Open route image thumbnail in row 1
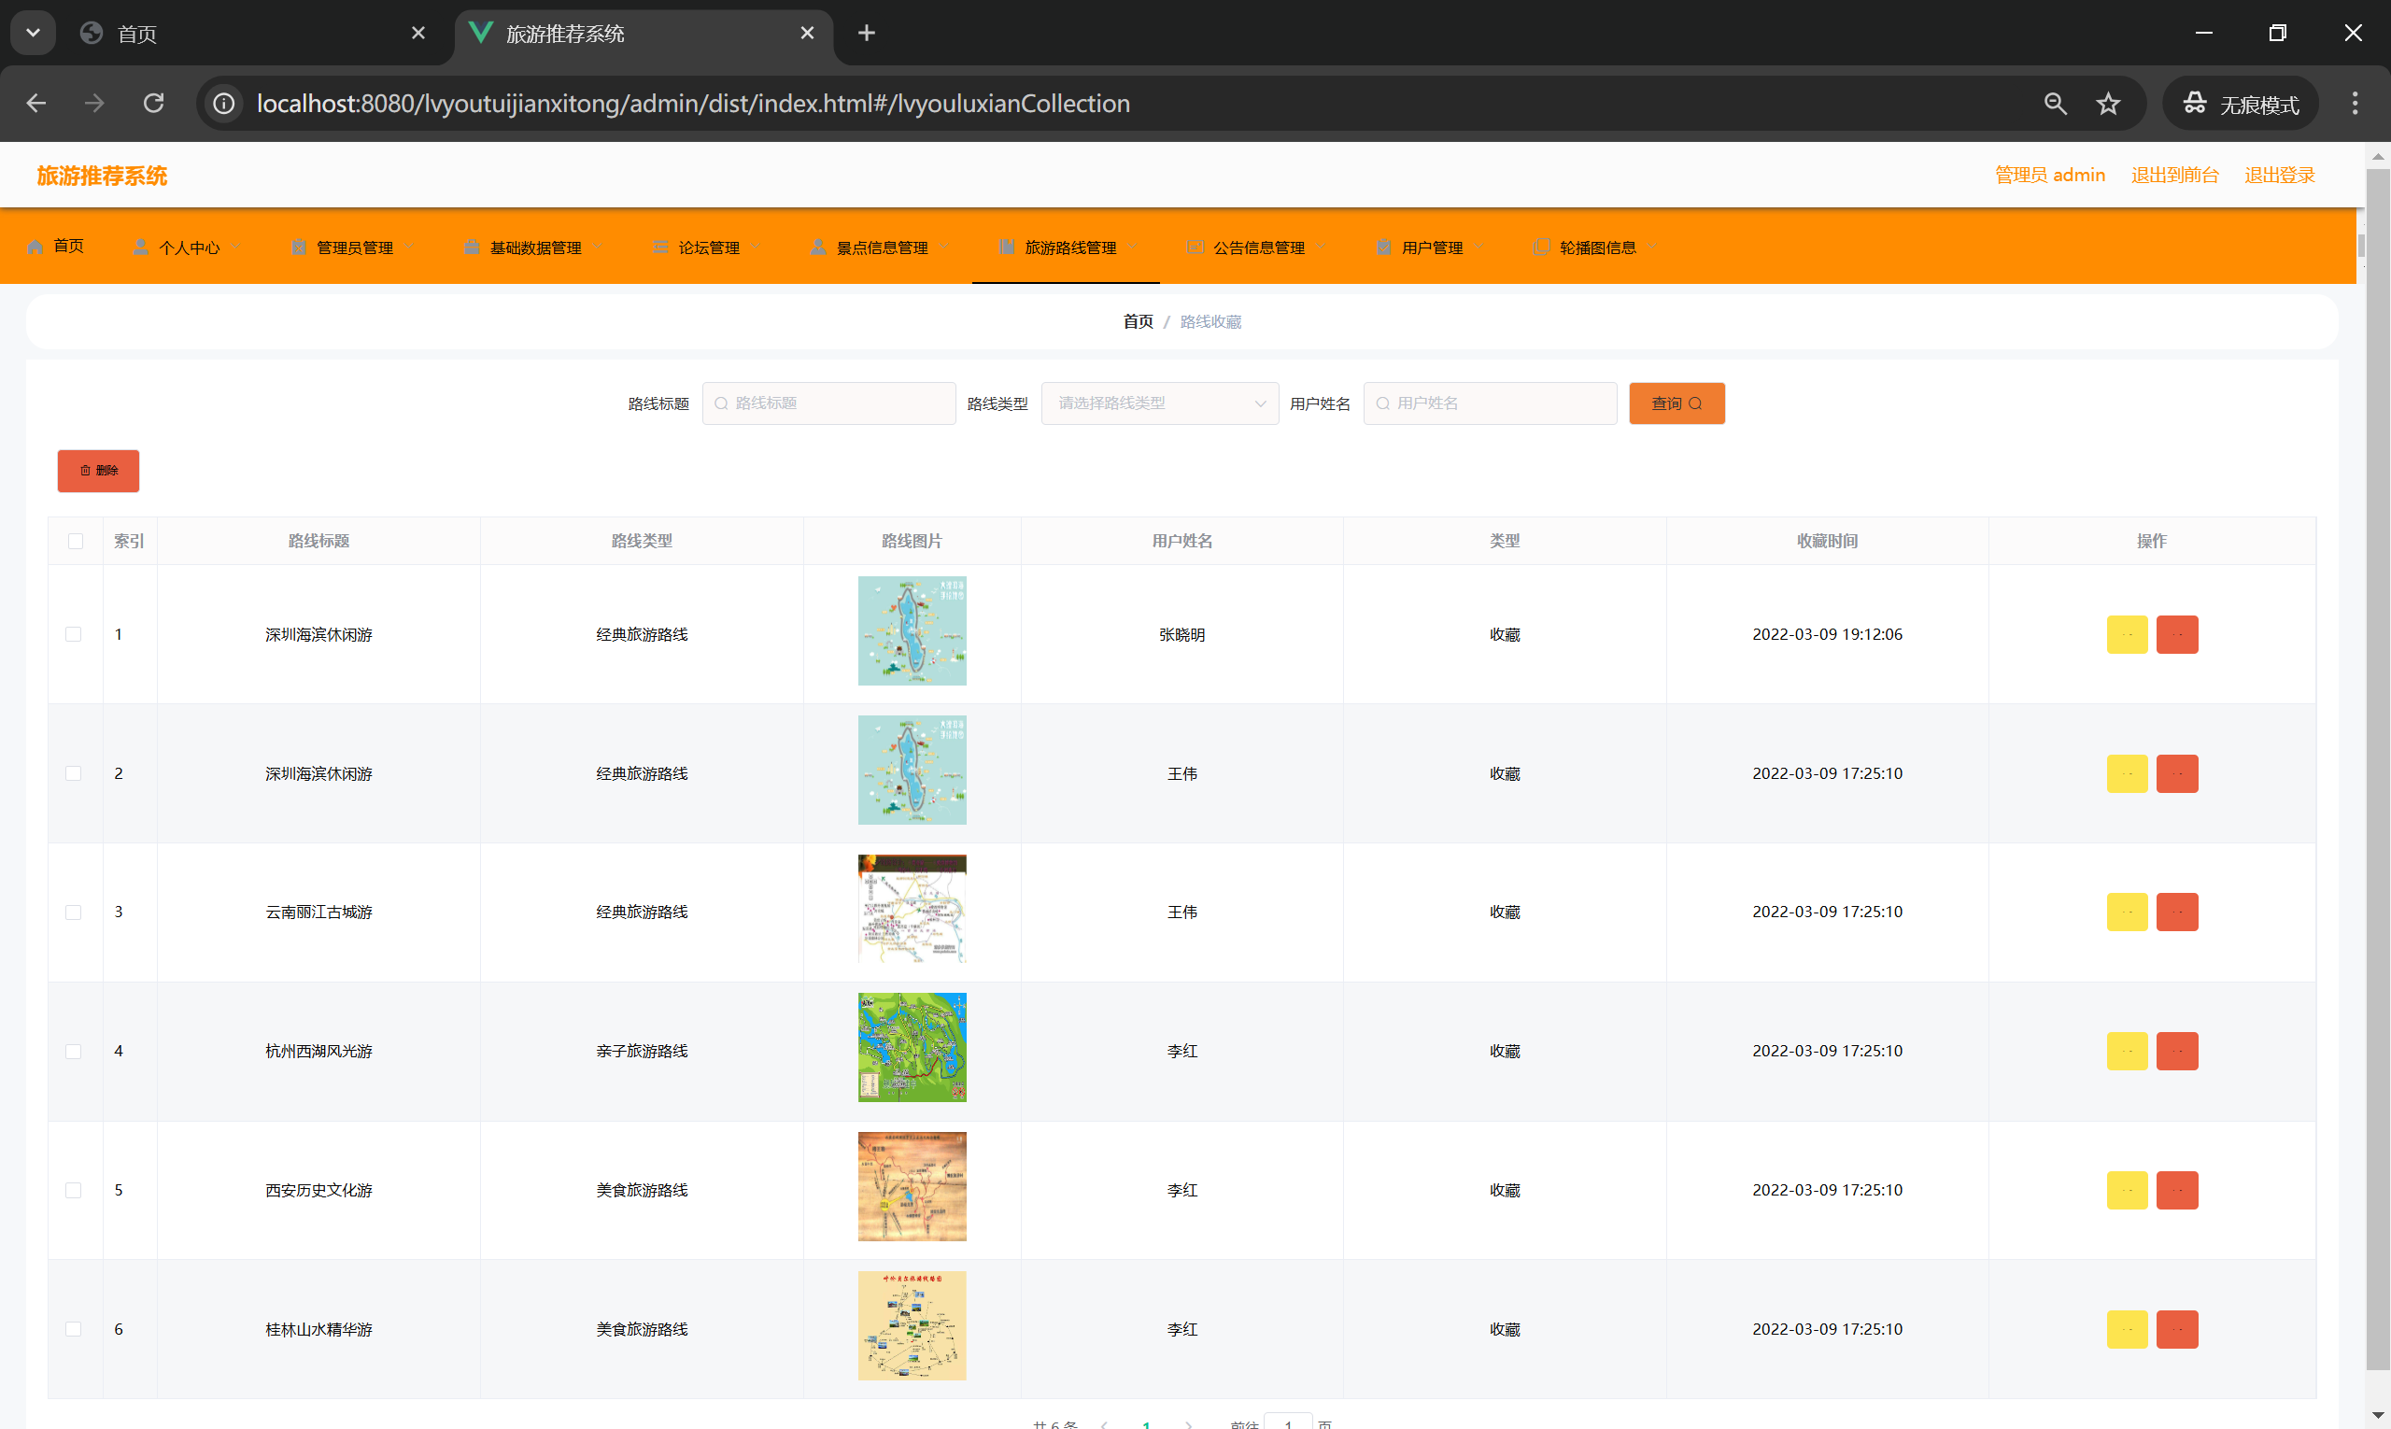2391x1429 pixels. 912,630
